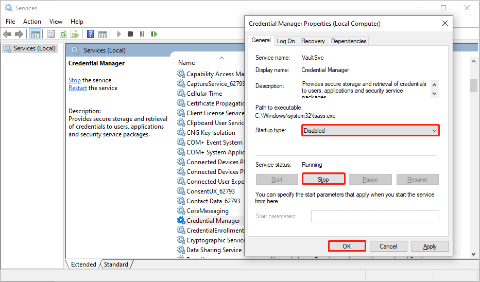Click the services list scrollbar up arrow
Screen dimensions: 480x282
tap(474, 61)
